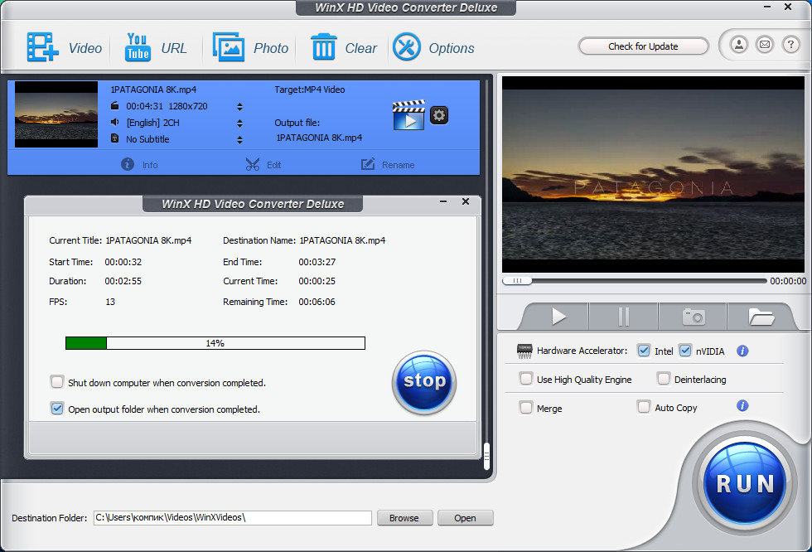The height and width of the screenshot is (552, 812).
Task: Click the Info text link
Action: click(x=150, y=165)
